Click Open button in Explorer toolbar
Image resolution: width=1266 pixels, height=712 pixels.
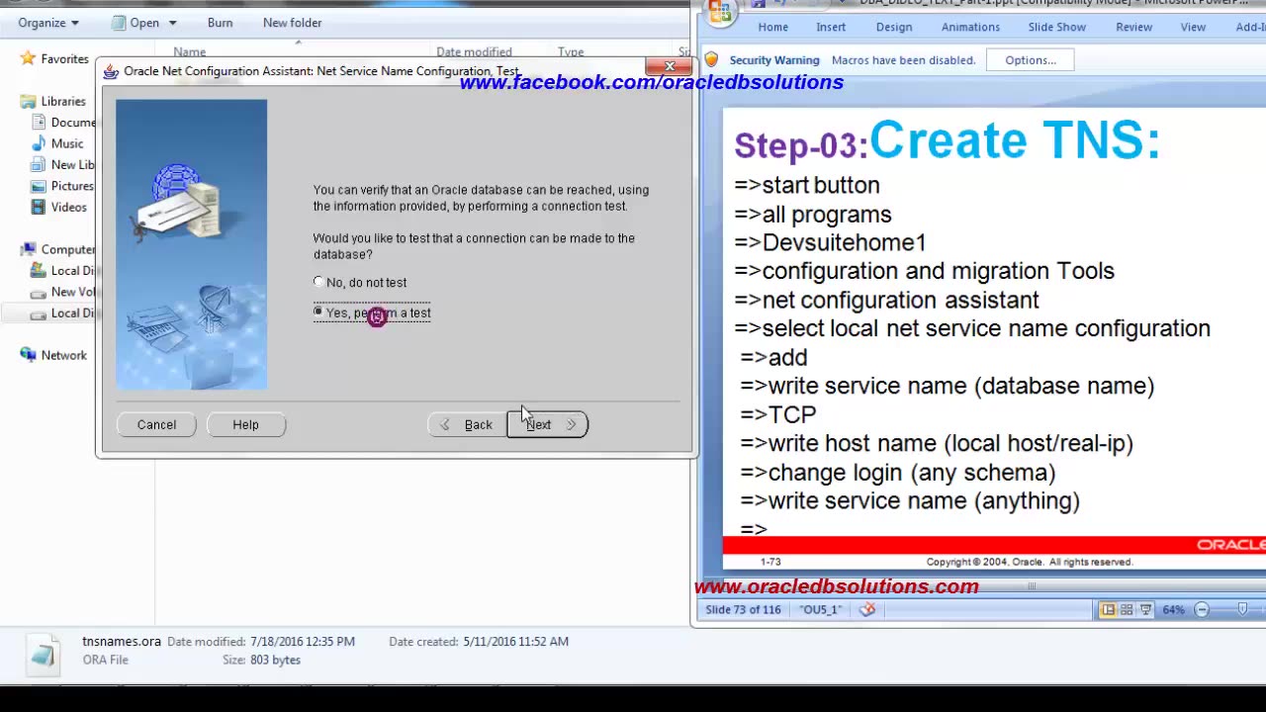[135, 23]
